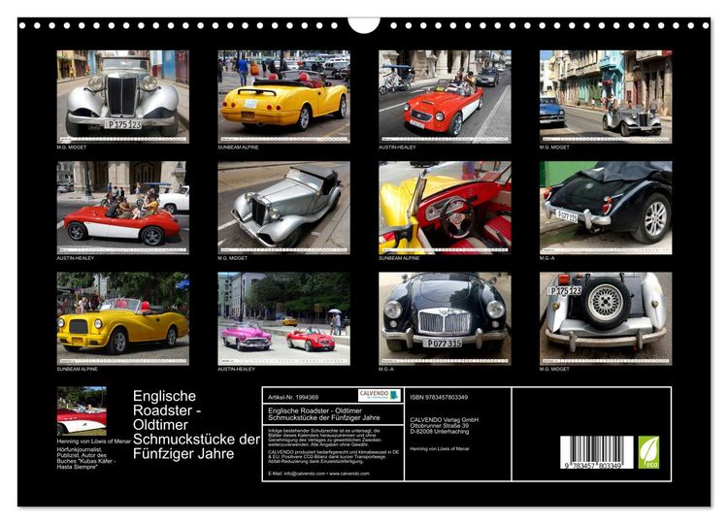
Task: Click the Sunbeam Alpine red interior steering wheel photo
Action: 445,208
